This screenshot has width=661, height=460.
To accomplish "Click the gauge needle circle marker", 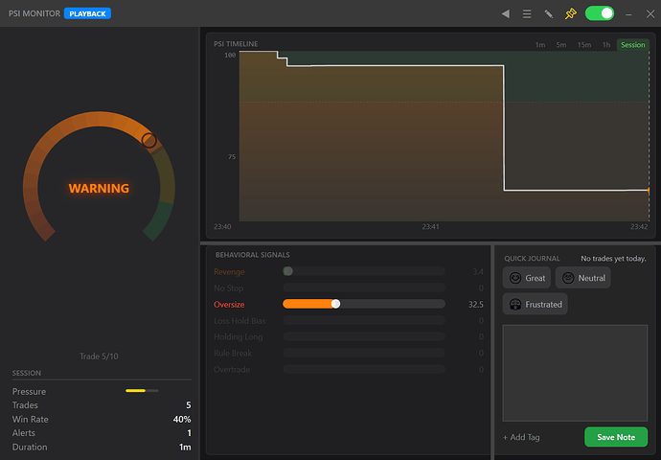I will click(148, 141).
